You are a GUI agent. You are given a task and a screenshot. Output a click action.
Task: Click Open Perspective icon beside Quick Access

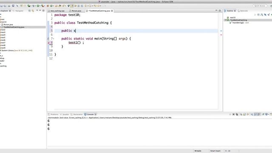[271, 6]
